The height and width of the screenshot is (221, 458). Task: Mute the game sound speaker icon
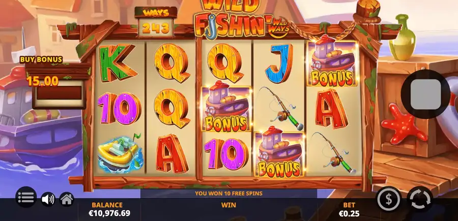(x=48, y=200)
